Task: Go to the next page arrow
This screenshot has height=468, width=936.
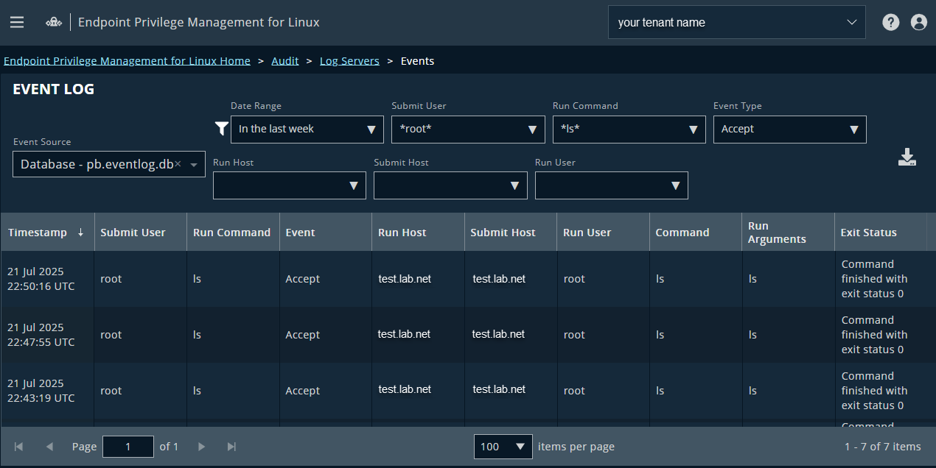Action: pyautogui.click(x=201, y=447)
